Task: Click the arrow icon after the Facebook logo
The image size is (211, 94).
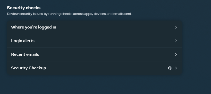Action: pyautogui.click(x=176, y=68)
